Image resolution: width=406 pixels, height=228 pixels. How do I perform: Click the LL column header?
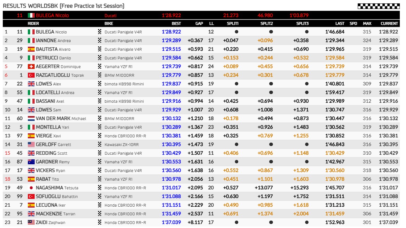click(x=211, y=24)
